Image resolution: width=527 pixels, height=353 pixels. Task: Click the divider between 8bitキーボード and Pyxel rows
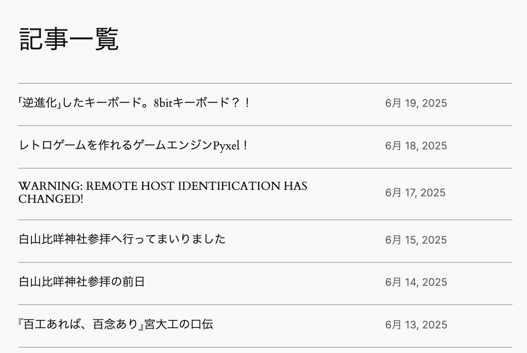265,126
